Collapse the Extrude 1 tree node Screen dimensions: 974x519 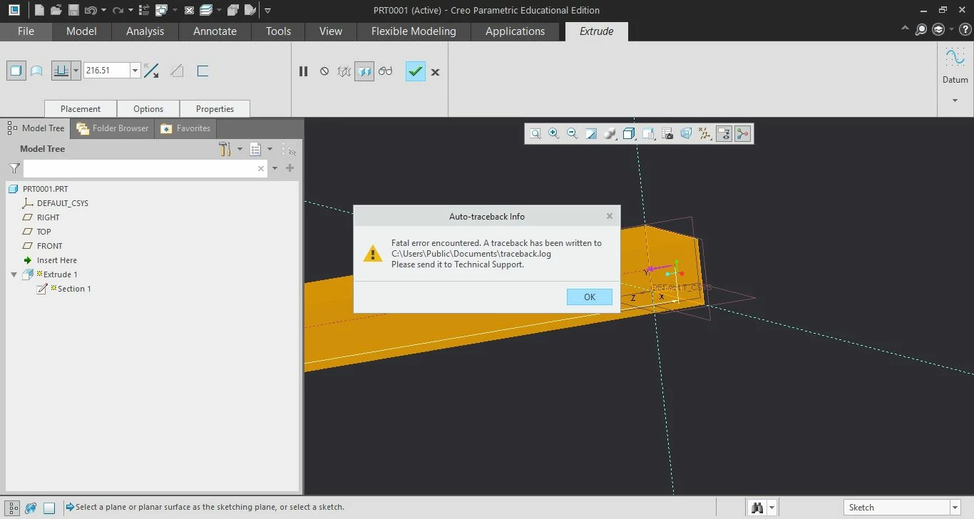(14, 274)
